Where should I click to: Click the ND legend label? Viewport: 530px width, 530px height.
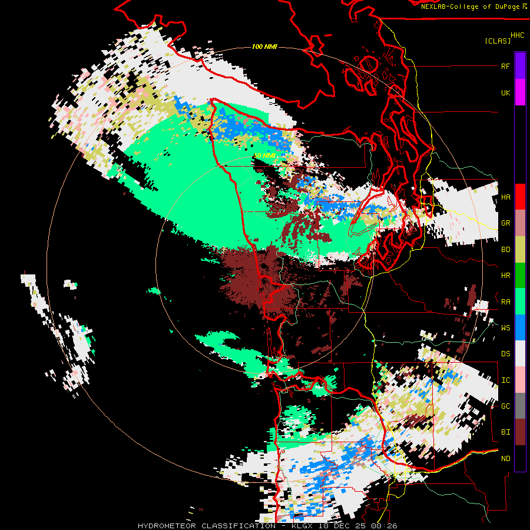pos(505,459)
